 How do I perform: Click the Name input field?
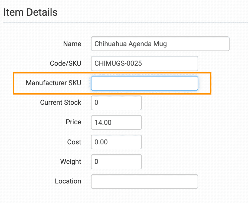pos(160,44)
